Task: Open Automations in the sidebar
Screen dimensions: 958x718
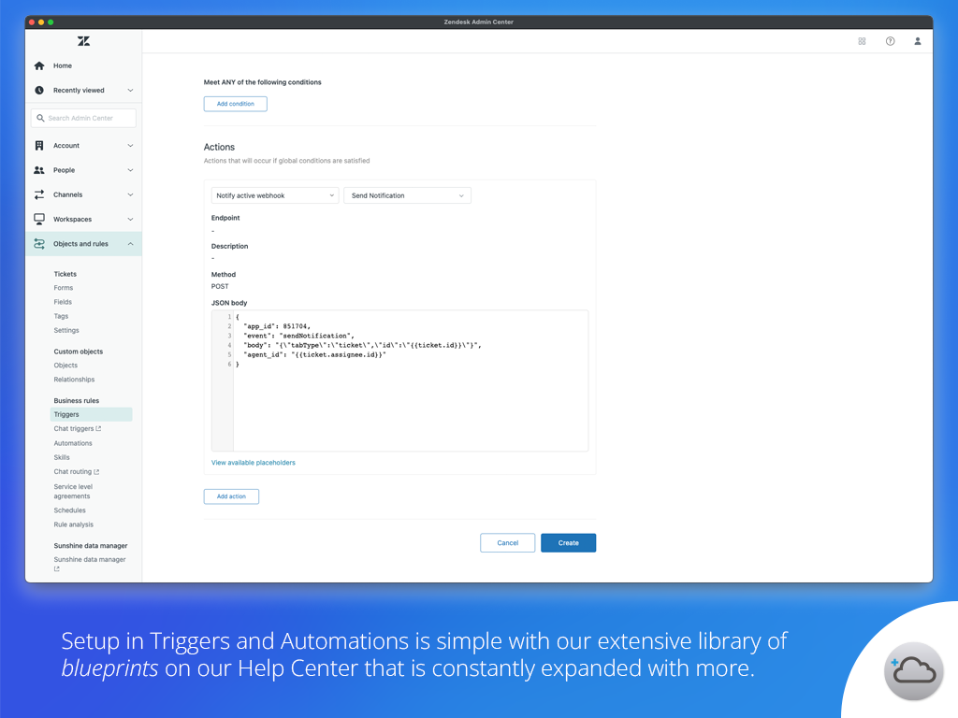Action: [73, 443]
